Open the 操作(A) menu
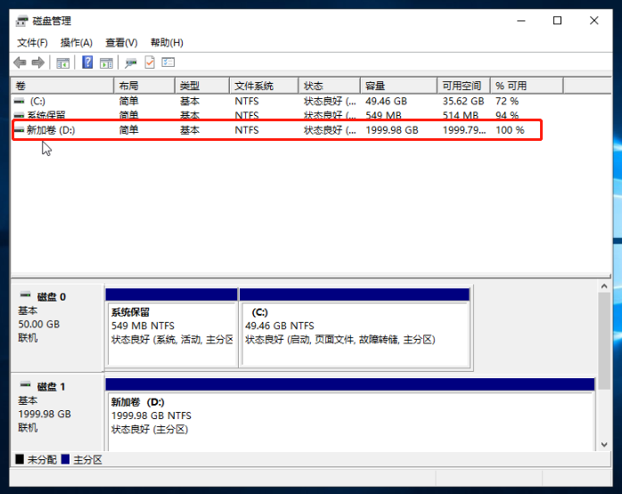Image resolution: width=622 pixels, height=494 pixels. pyautogui.click(x=77, y=43)
